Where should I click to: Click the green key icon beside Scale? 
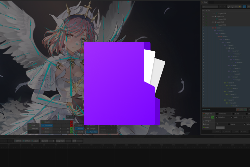[x=71, y=129]
